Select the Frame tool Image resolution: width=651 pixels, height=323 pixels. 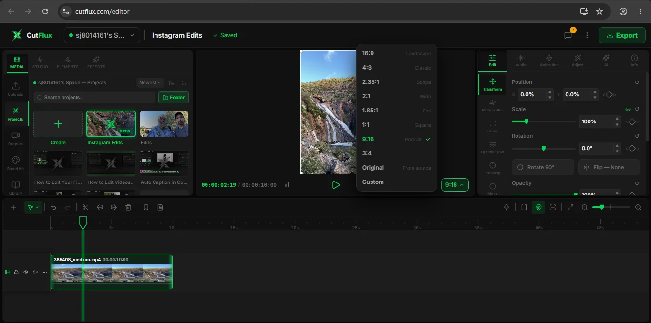click(x=492, y=127)
